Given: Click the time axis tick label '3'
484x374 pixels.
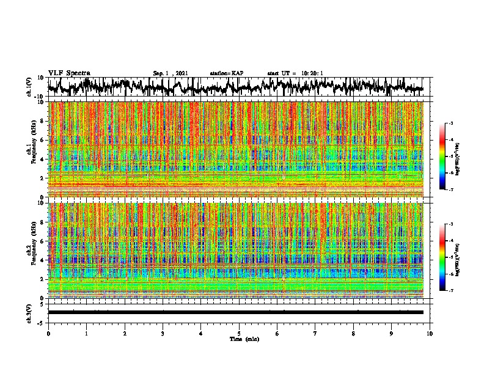Looking at the screenshot, I should [163, 334].
